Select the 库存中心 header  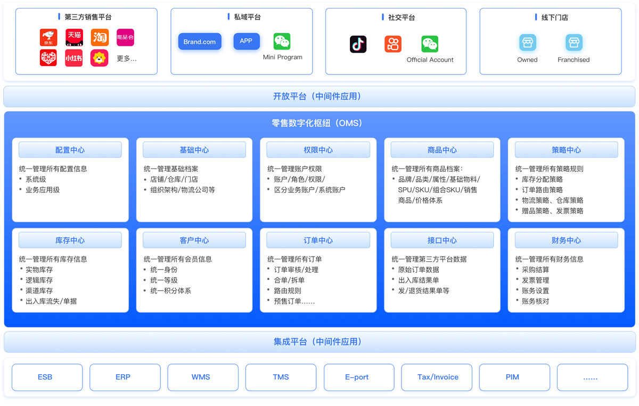coord(70,240)
